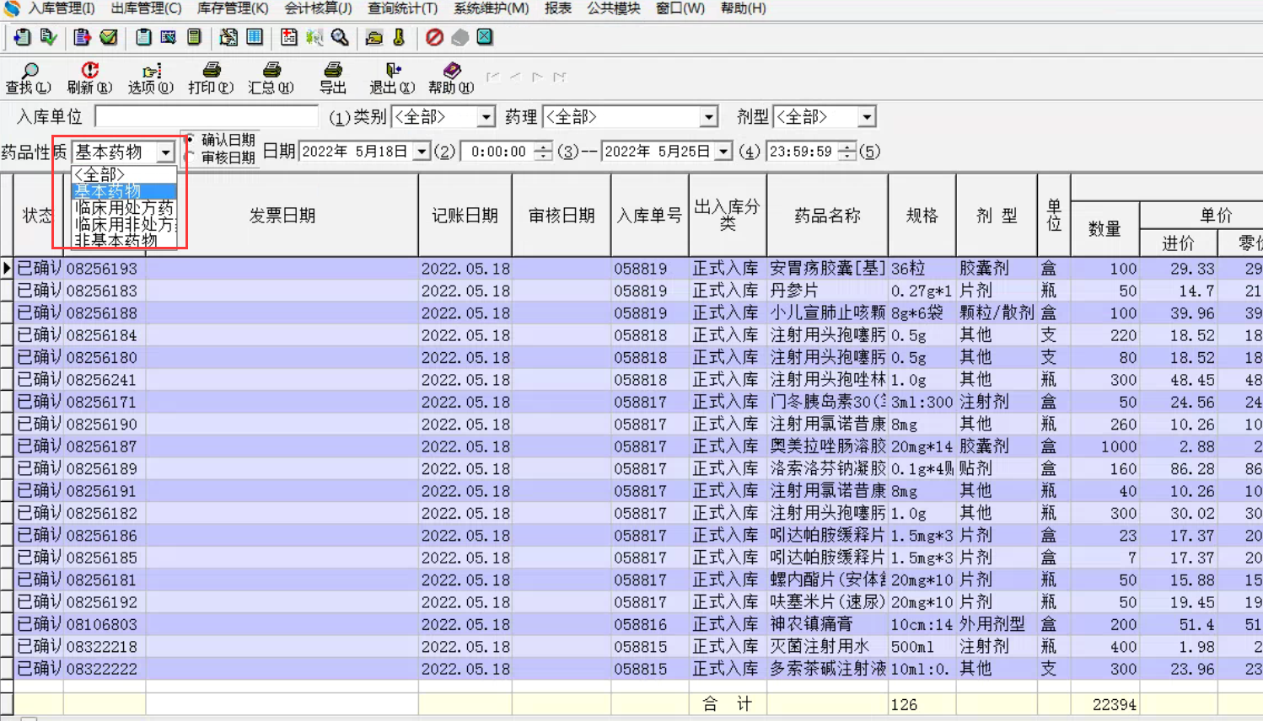This screenshot has height=721, width=1263.
Task: Open 选项 options icon
Action: tap(151, 72)
